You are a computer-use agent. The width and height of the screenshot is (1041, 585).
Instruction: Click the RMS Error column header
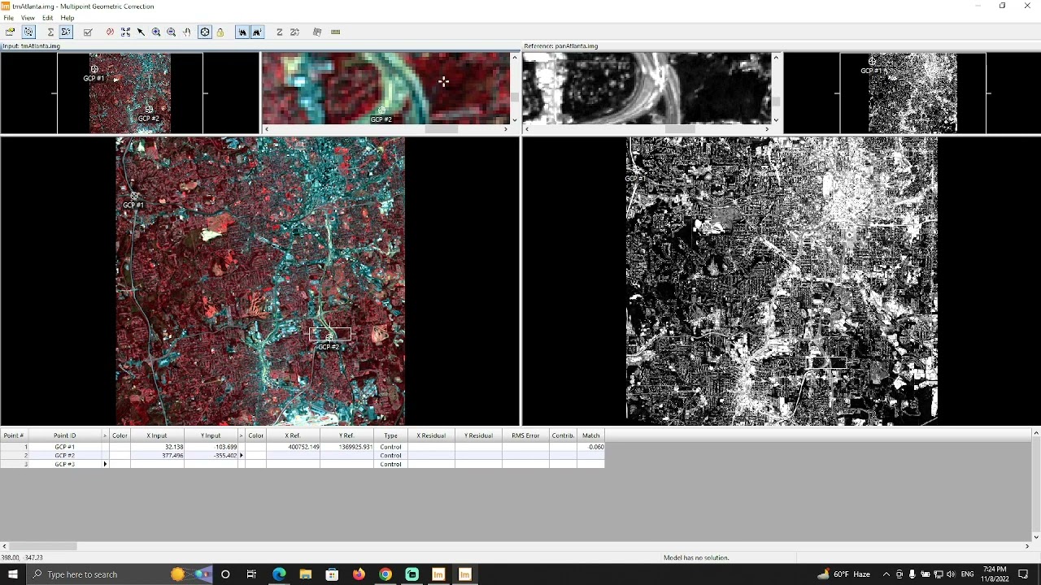point(525,435)
